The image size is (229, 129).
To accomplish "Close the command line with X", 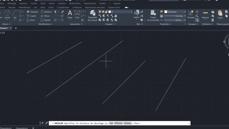I will click(43, 123).
